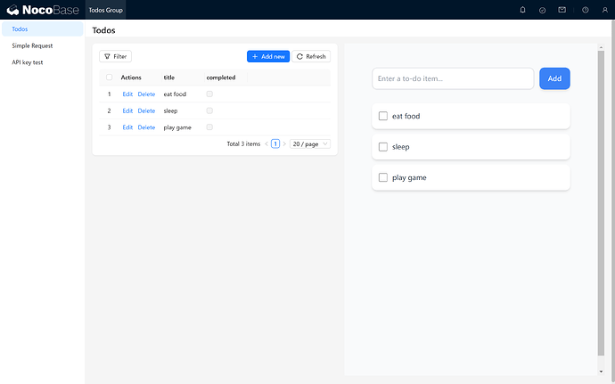Image resolution: width=615 pixels, height=384 pixels.
Task: Select Todos in the sidebar
Action: pyautogui.click(x=43, y=29)
